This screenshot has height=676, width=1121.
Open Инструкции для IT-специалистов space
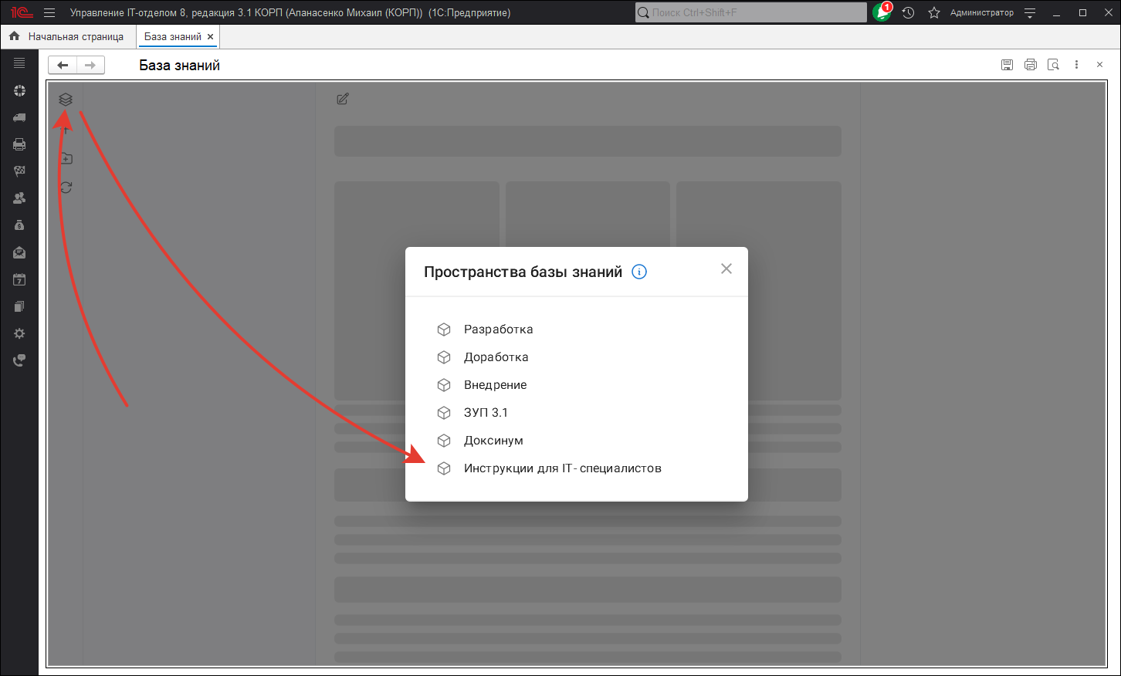(x=562, y=468)
